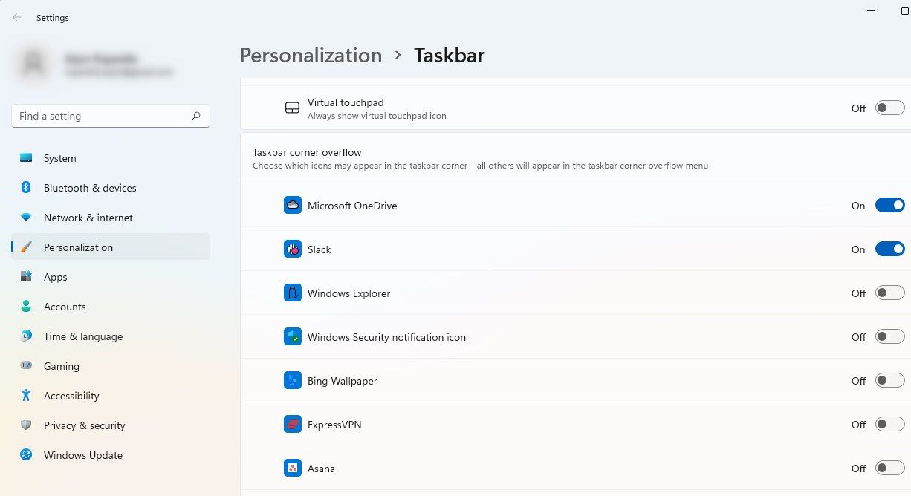
Task: Click the Virtual touchpad icon
Action: (x=292, y=108)
